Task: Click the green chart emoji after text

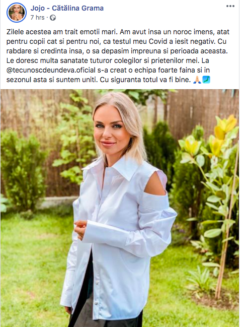Action: click(x=206, y=80)
